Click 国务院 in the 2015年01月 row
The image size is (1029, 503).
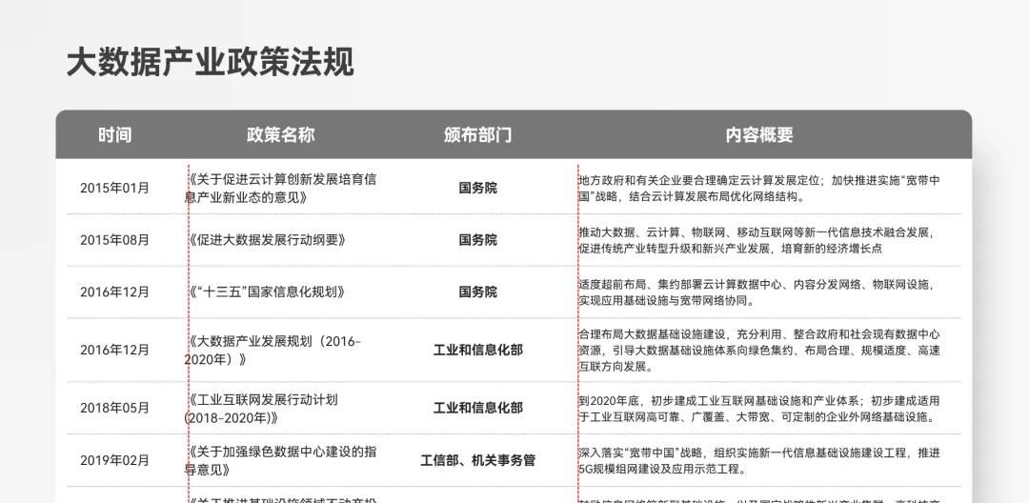click(477, 189)
